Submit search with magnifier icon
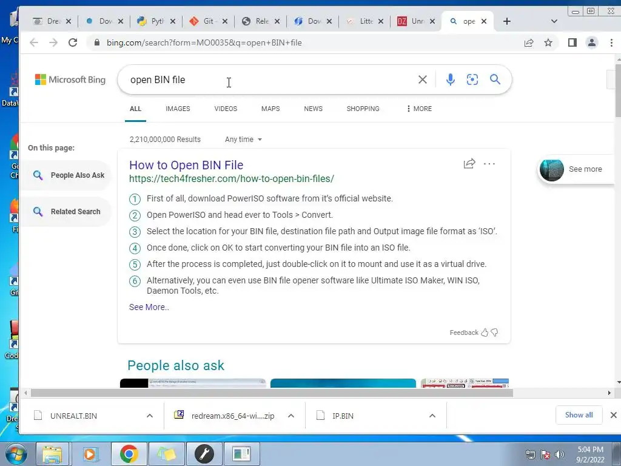Screen dimensions: 621x466 tap(495, 79)
